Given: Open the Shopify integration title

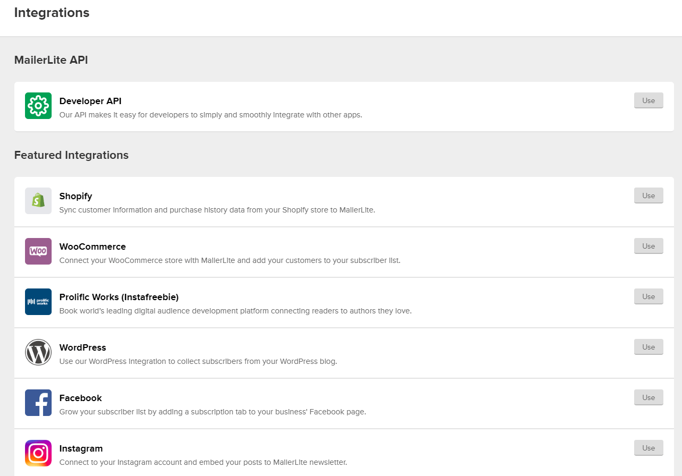Looking at the screenshot, I should coord(76,196).
